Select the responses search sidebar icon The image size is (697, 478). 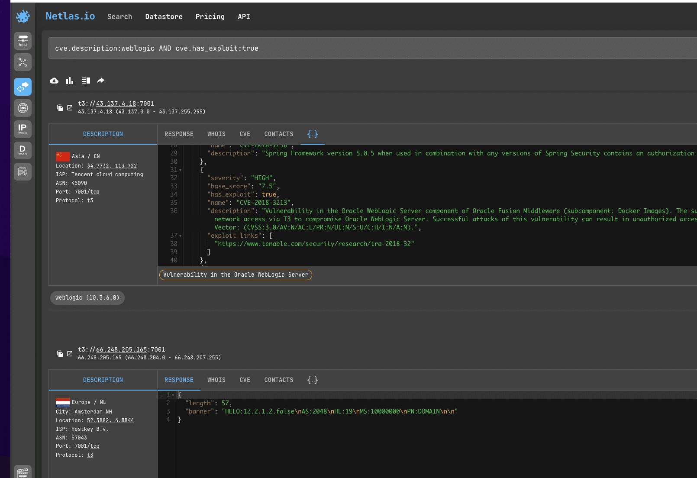(23, 87)
